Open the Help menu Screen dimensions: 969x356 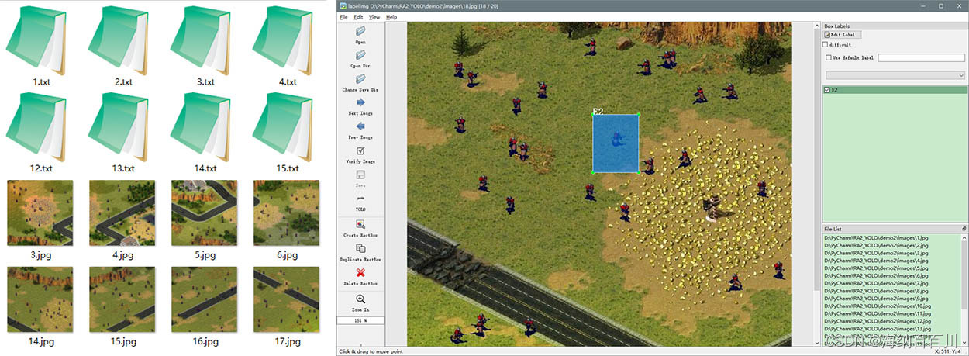391,16
